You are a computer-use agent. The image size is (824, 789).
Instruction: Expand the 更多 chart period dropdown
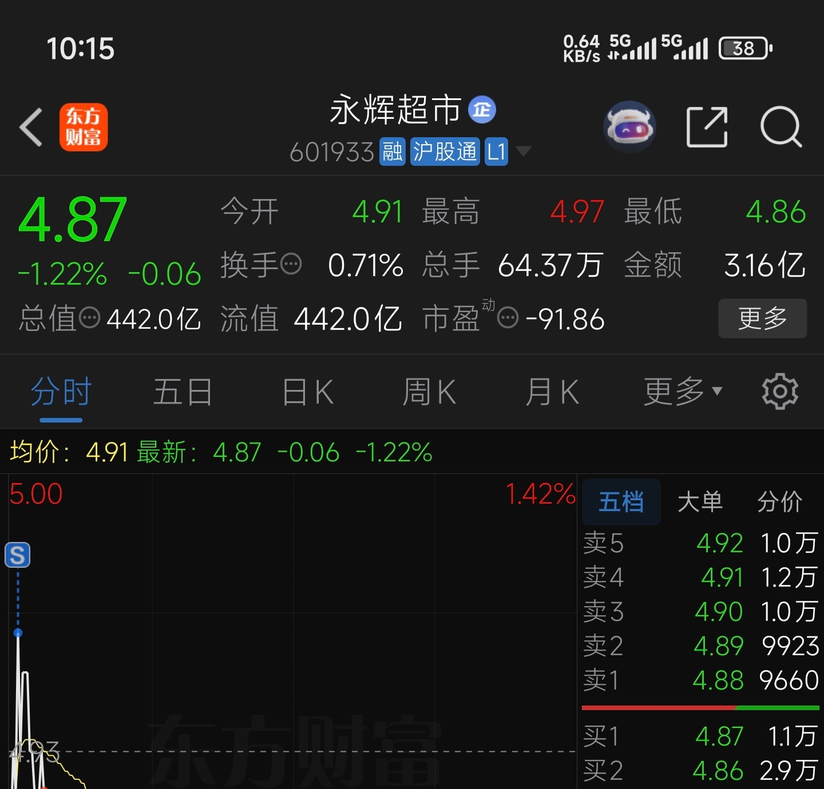(x=683, y=392)
